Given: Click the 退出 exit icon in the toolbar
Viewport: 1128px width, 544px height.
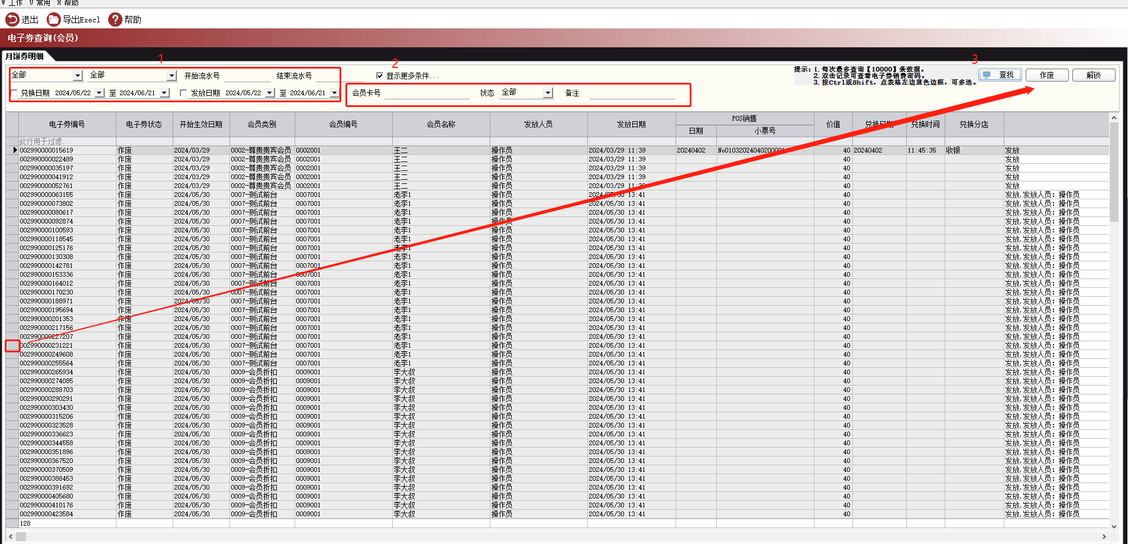Looking at the screenshot, I should tap(12, 20).
